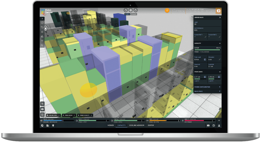Collapse the CAPACITY section
262x143 pixels.
[220, 43]
